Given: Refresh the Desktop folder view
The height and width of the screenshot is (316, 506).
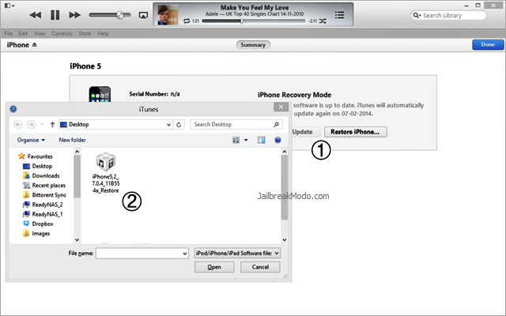Looking at the screenshot, I should pos(179,125).
